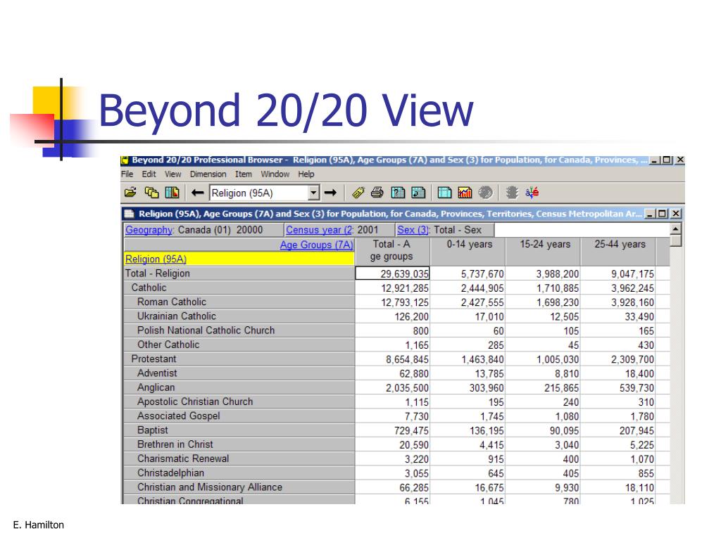Select the 'Total - Age groups' column header
The width and height of the screenshot is (721, 540).
click(392, 251)
